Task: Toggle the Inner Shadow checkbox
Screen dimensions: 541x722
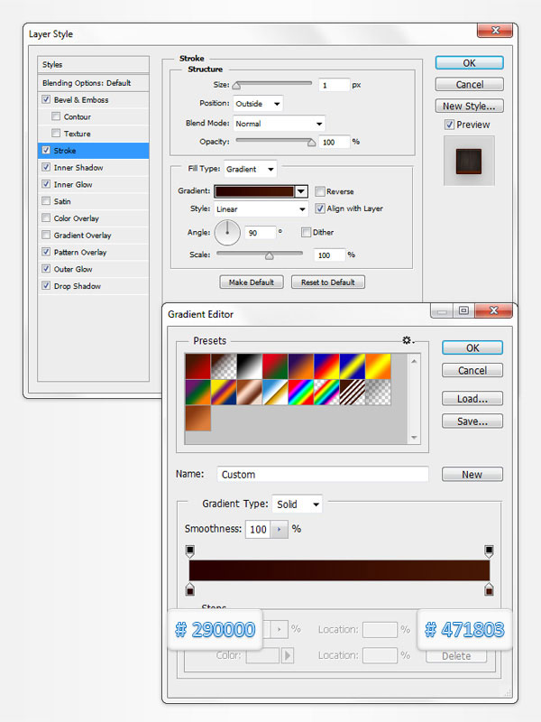Action: (46, 167)
